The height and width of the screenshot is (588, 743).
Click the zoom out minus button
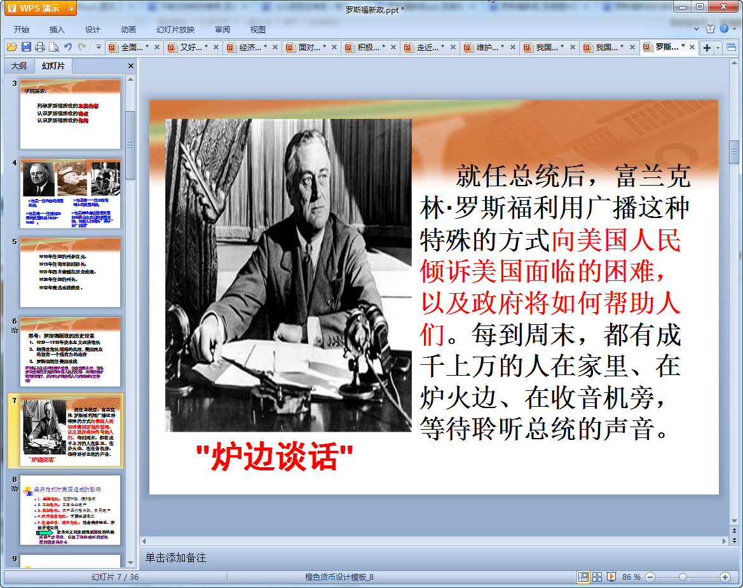coord(650,577)
